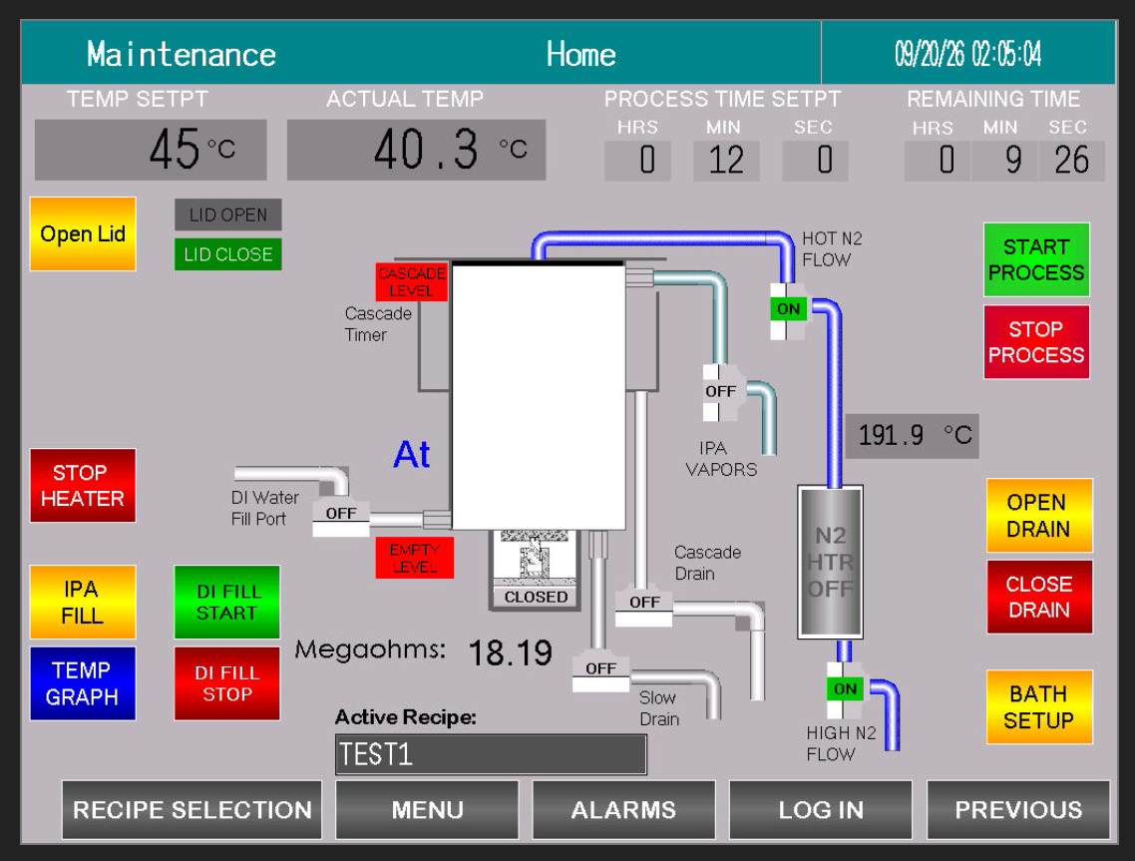Open the LOG IN screen
The image size is (1135, 861).
[821, 809]
